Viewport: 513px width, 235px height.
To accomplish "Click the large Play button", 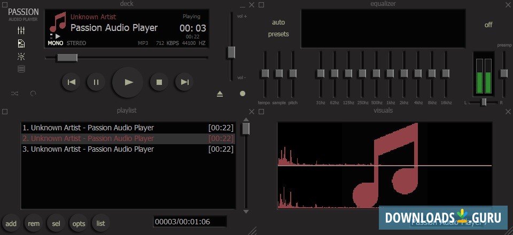I will pyautogui.click(x=128, y=82).
